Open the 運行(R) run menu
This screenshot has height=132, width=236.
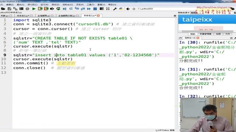pos(45,5)
